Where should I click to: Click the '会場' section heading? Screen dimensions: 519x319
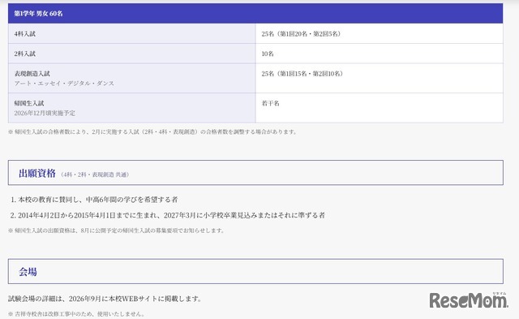click(28, 272)
